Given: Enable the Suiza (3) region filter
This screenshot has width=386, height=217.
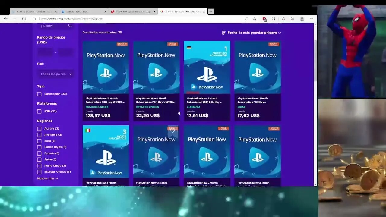Looking at the screenshot, I should click(x=39, y=159).
